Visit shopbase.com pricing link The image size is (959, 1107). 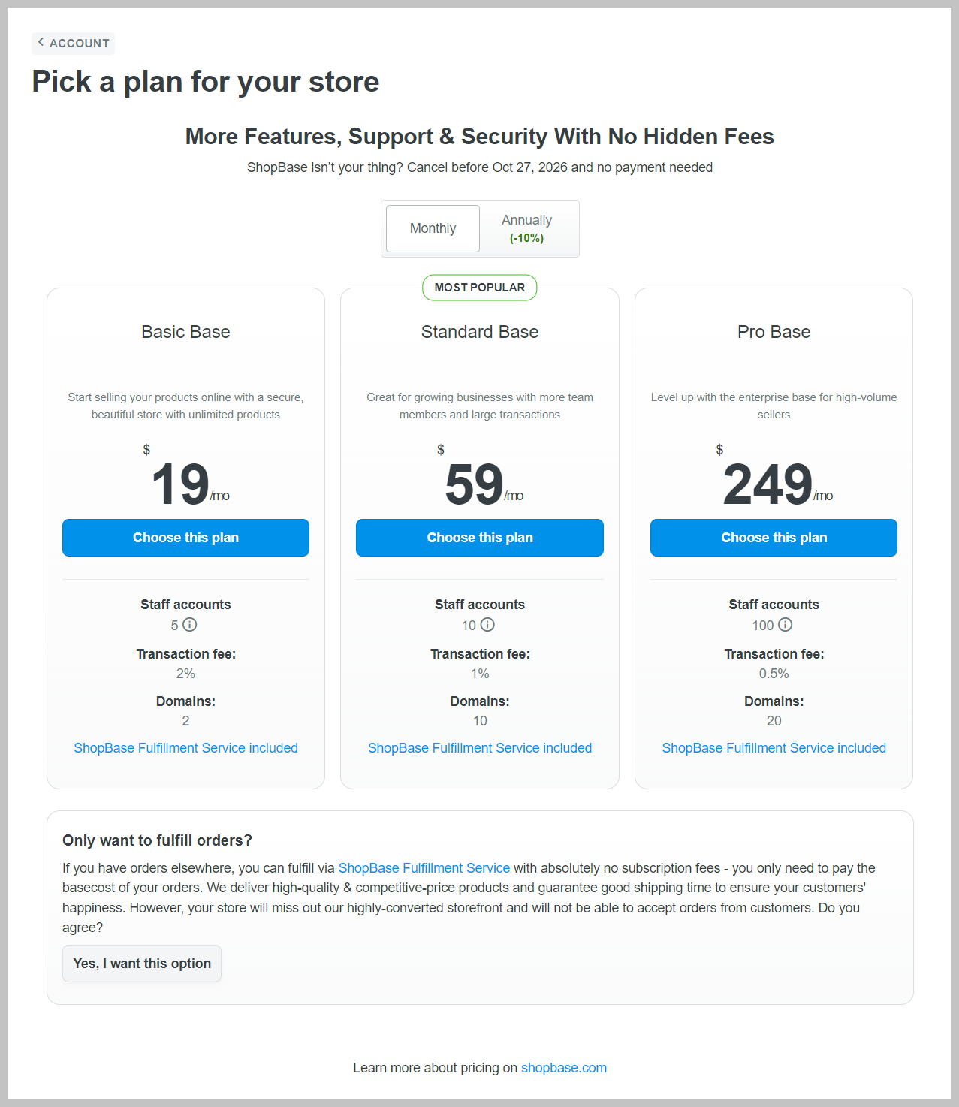point(564,1068)
